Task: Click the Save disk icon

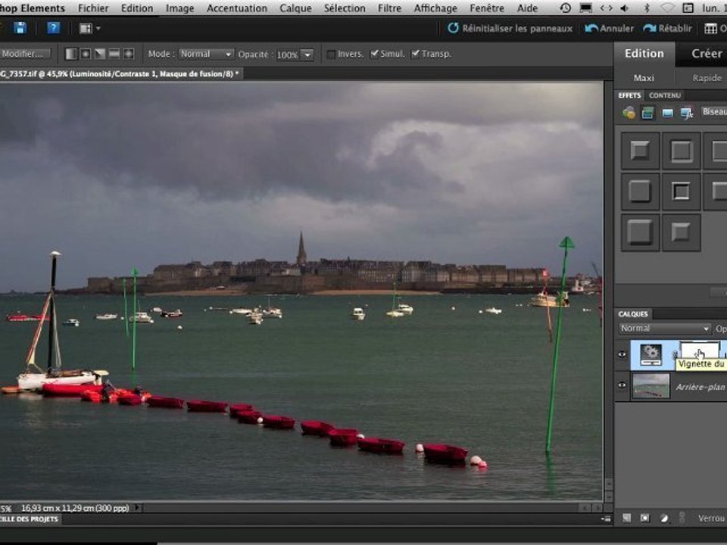Action: 20,28
